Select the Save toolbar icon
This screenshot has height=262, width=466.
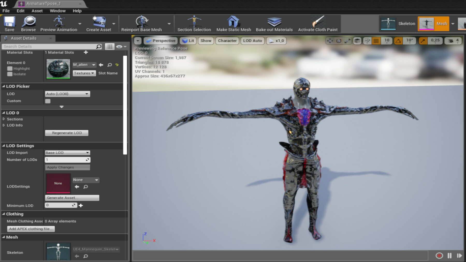9,23
